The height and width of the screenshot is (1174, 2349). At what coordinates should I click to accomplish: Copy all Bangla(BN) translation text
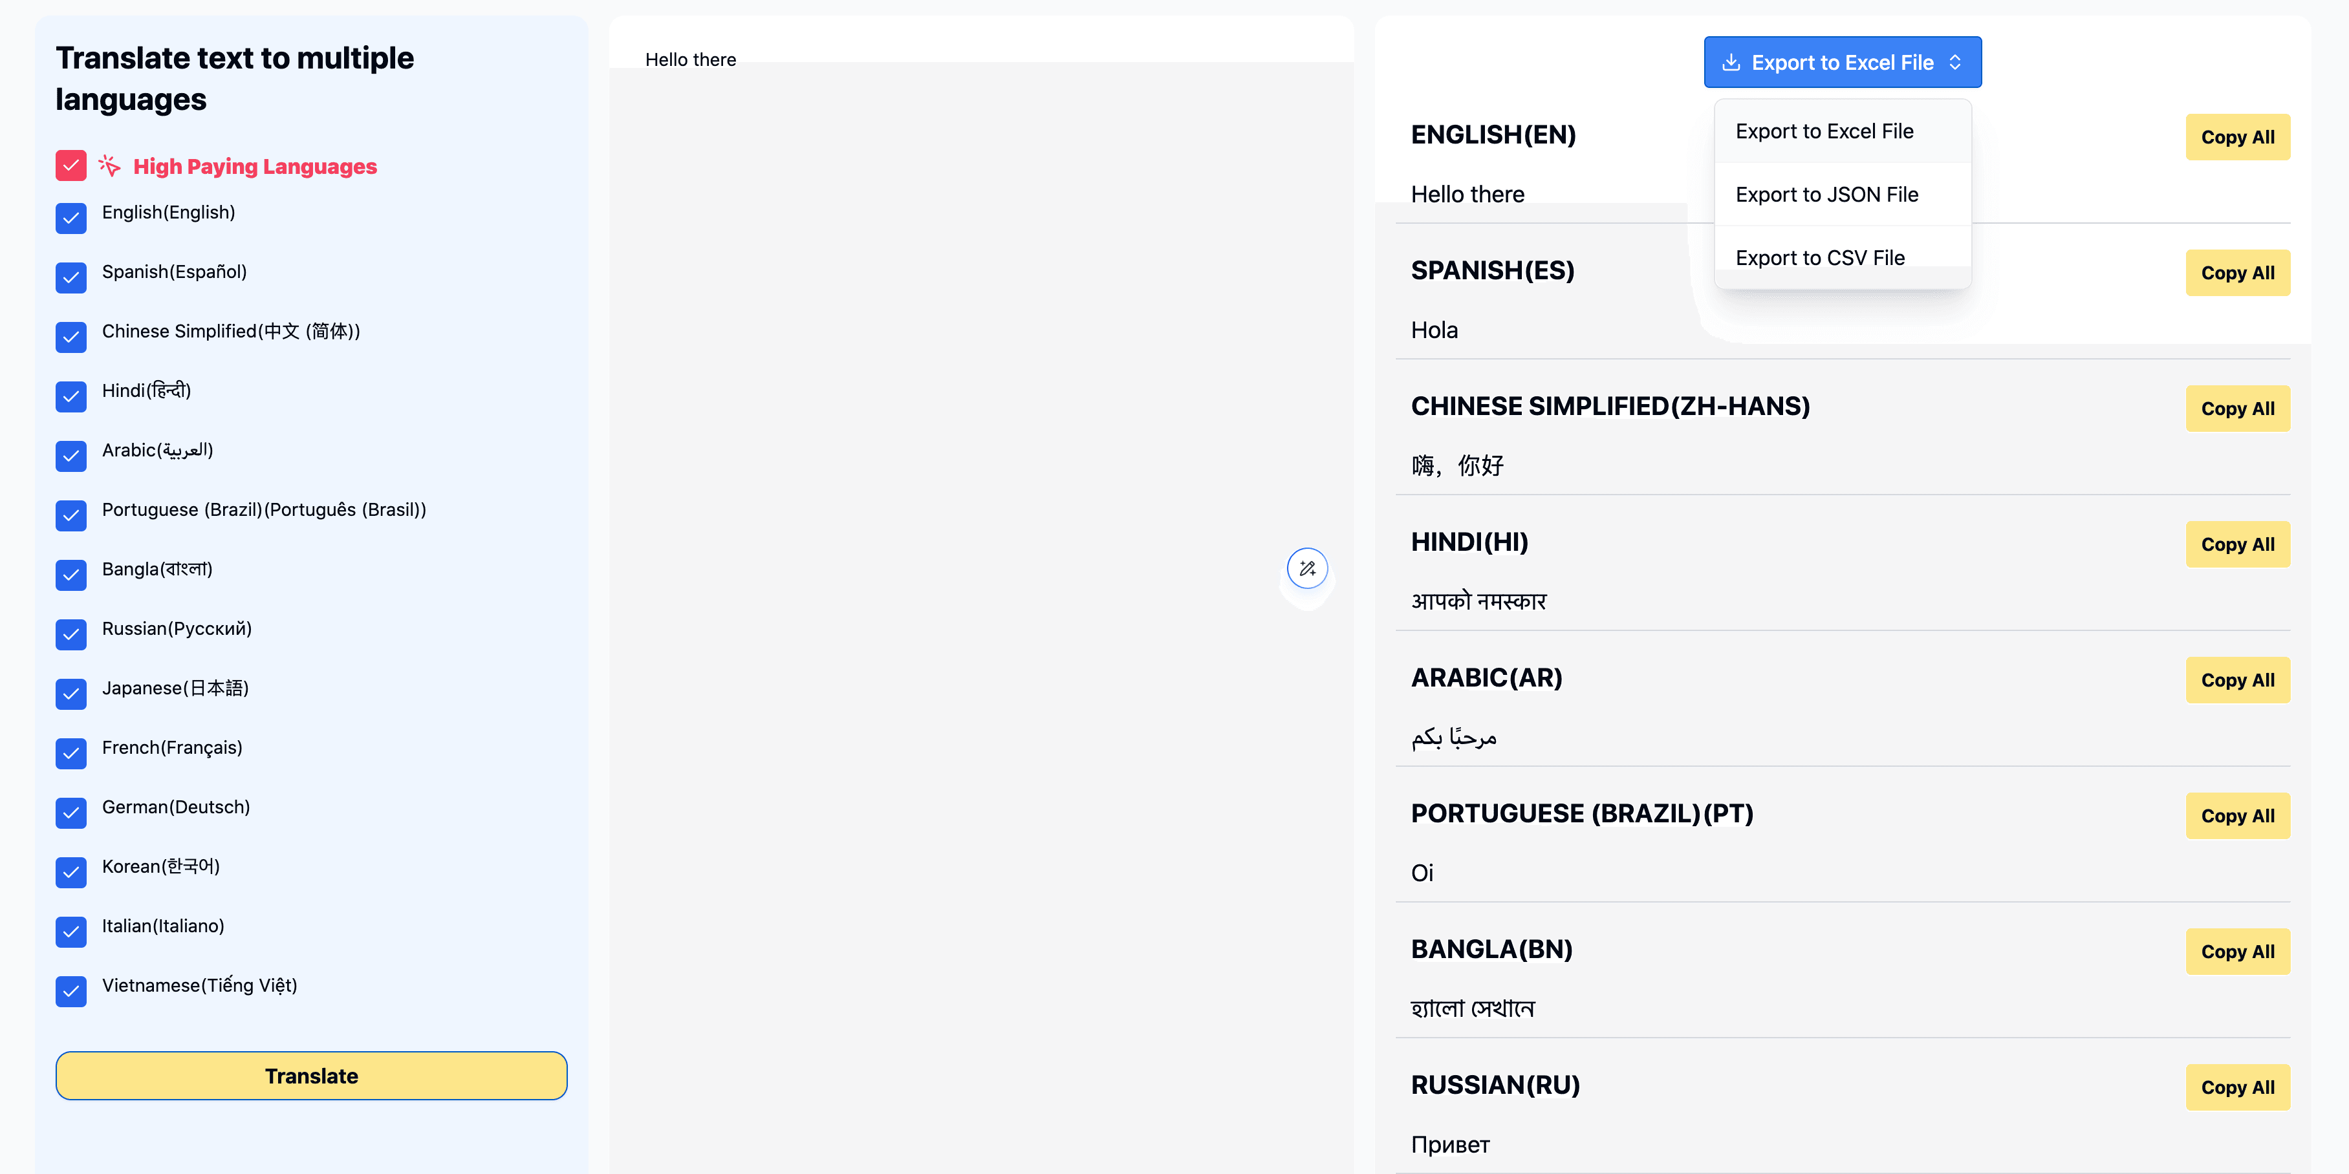[x=2237, y=952]
